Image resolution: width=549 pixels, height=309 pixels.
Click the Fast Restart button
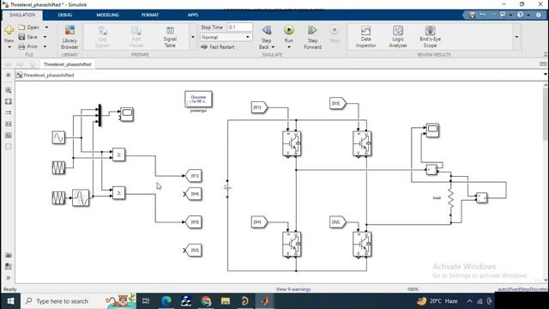click(x=218, y=47)
